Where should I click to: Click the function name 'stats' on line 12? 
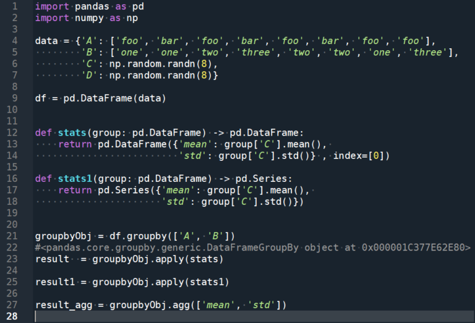coord(72,132)
